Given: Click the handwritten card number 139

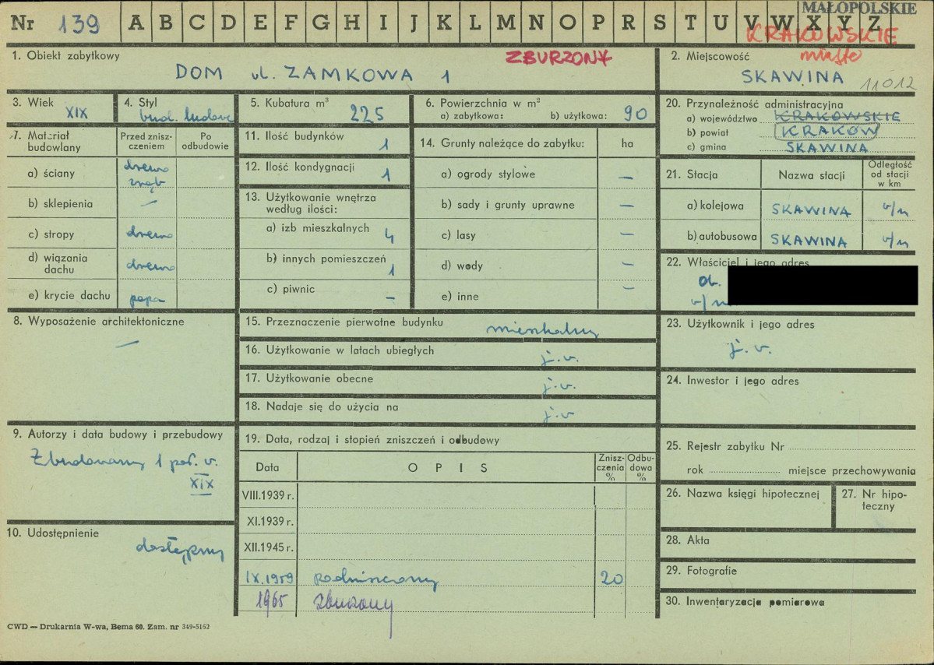Looking at the screenshot, I should (x=79, y=24).
